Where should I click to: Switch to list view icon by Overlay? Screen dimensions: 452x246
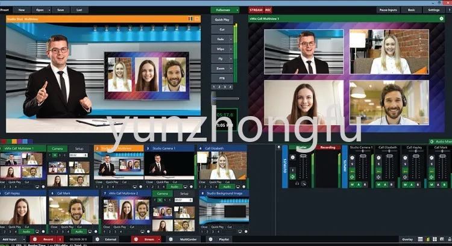421,239
